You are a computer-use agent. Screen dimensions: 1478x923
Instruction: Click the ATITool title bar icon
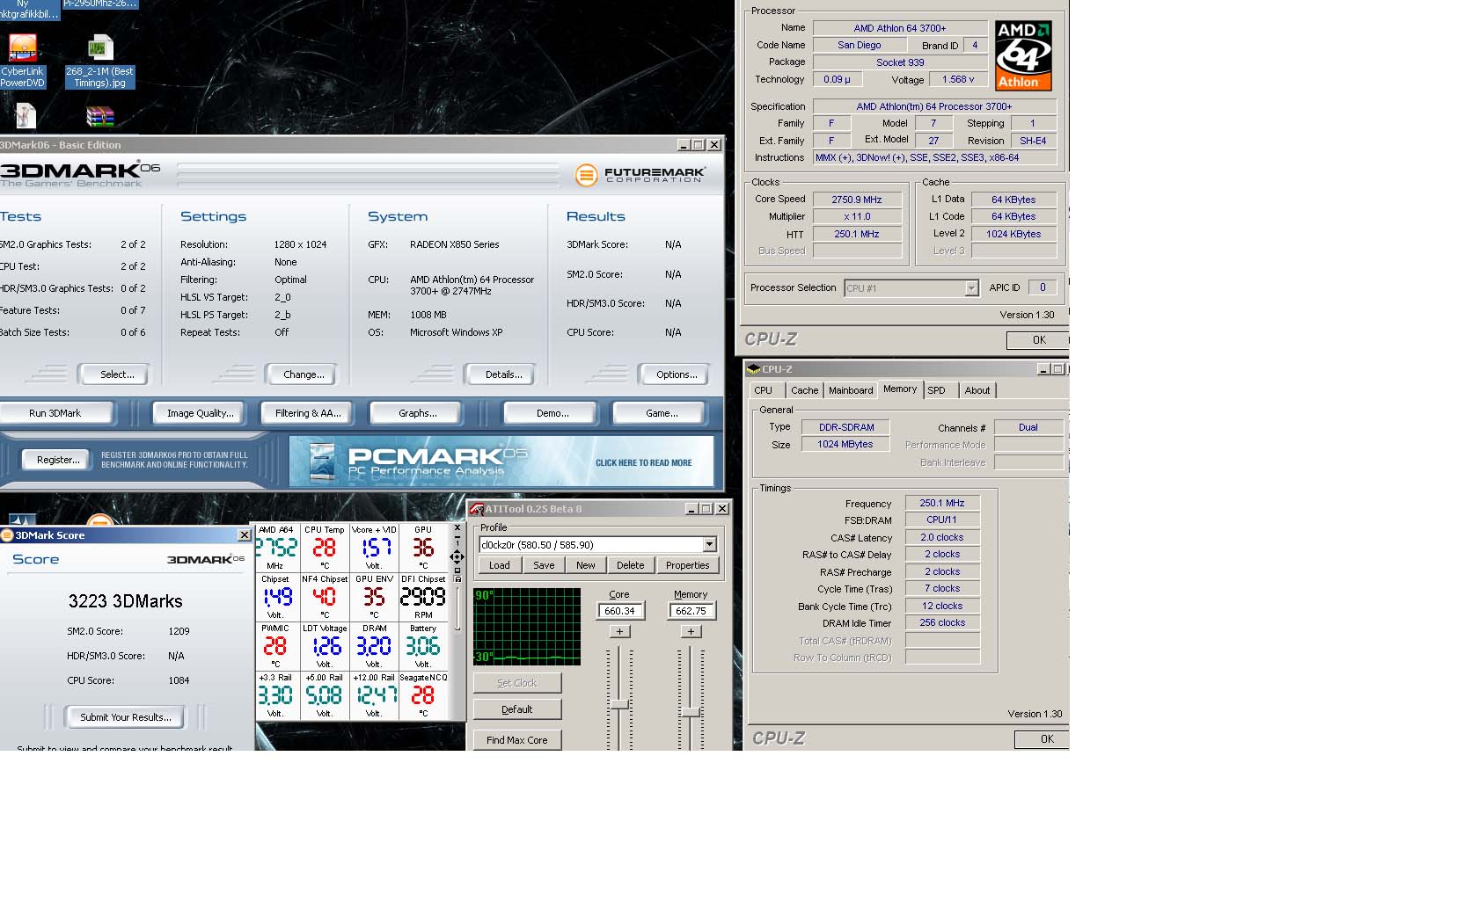pos(477,509)
